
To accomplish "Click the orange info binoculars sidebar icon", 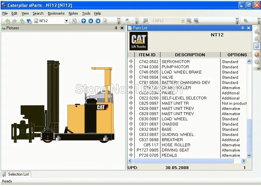I will pos(257,55).
